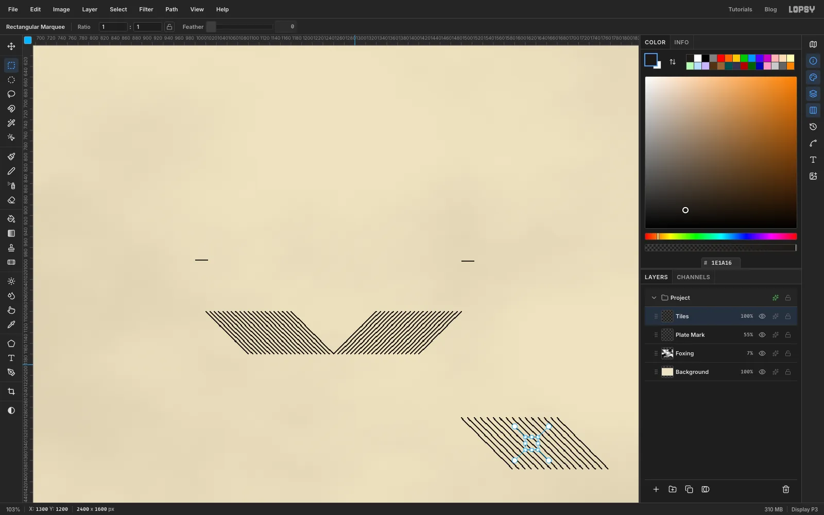The width and height of the screenshot is (824, 515).
Task: Lock the Plate Mark layer
Action: pyautogui.click(x=788, y=335)
